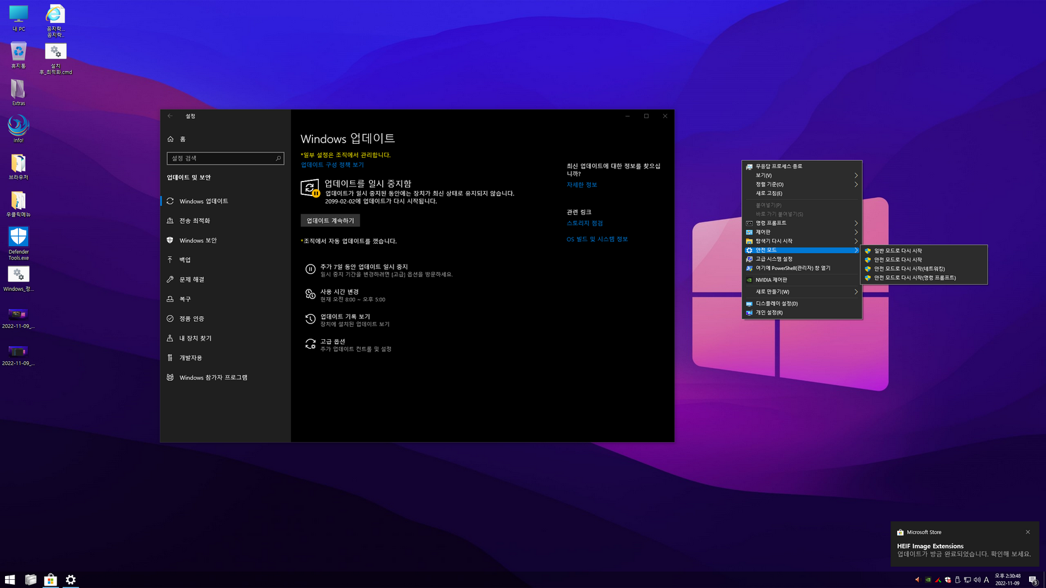The height and width of the screenshot is (588, 1046).
Task: Toggle the IME language indicator A
Action: click(x=986, y=580)
